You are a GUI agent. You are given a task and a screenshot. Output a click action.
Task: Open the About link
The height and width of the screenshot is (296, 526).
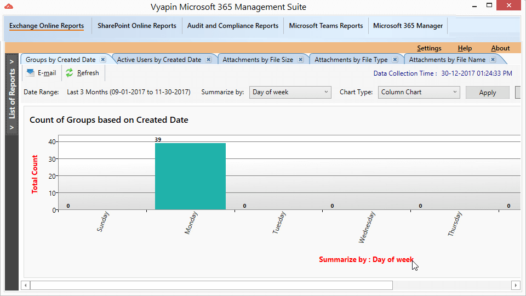(500, 48)
